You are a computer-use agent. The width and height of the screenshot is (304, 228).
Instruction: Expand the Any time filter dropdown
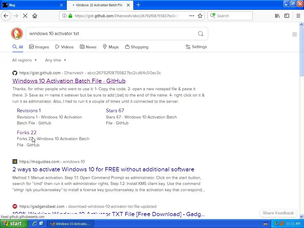(x=56, y=60)
